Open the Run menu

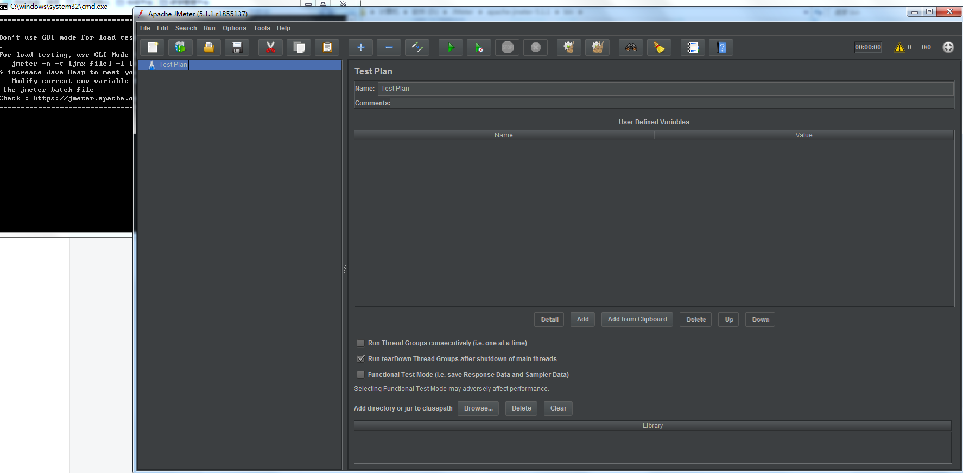(210, 28)
